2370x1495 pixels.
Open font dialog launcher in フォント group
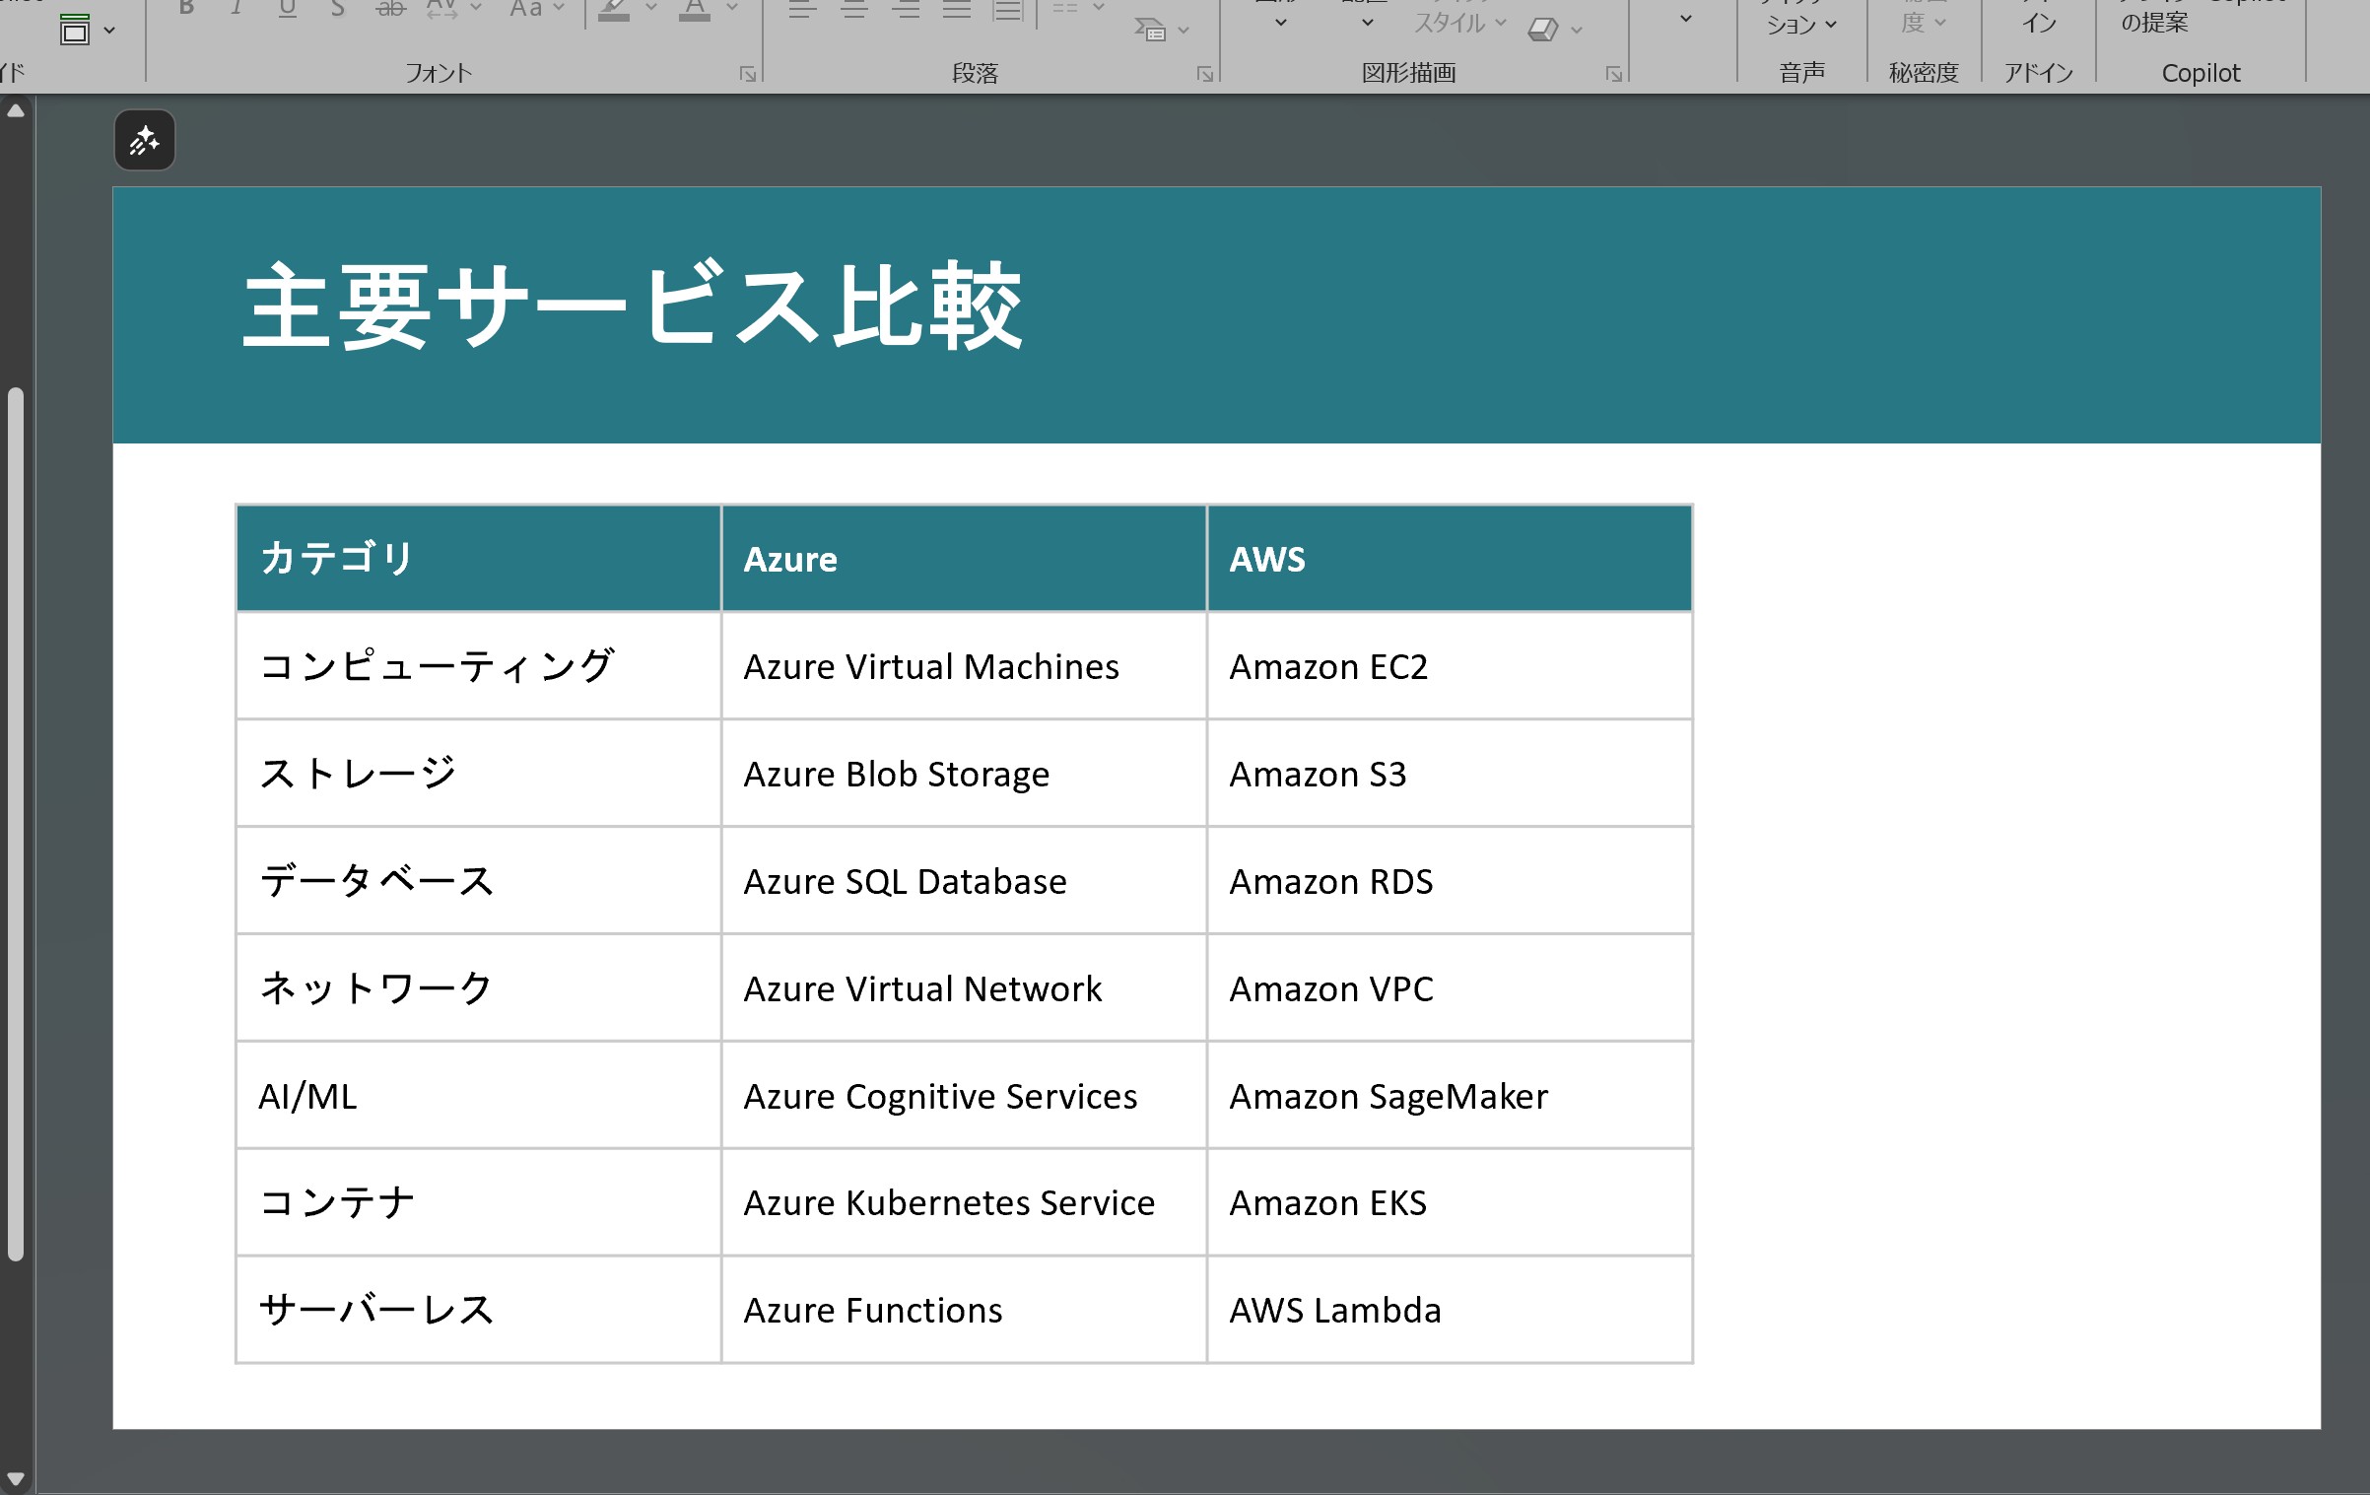point(748,74)
